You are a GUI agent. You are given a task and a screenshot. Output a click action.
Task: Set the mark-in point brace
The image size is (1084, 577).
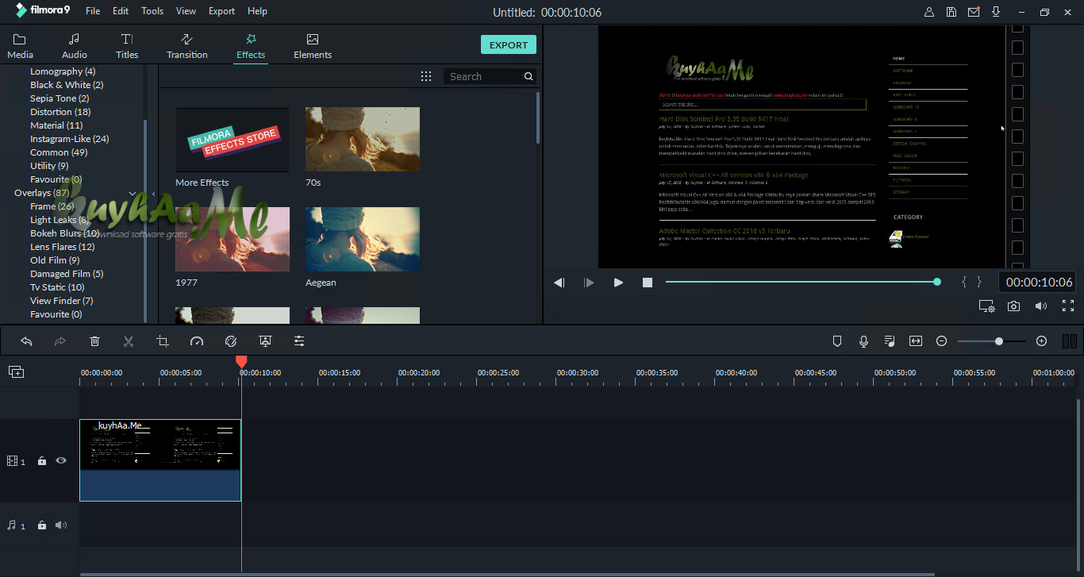(964, 282)
